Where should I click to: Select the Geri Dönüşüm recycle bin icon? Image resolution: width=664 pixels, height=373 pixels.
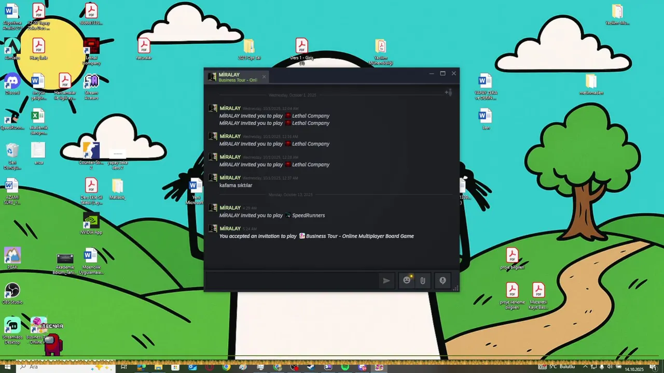point(12,156)
